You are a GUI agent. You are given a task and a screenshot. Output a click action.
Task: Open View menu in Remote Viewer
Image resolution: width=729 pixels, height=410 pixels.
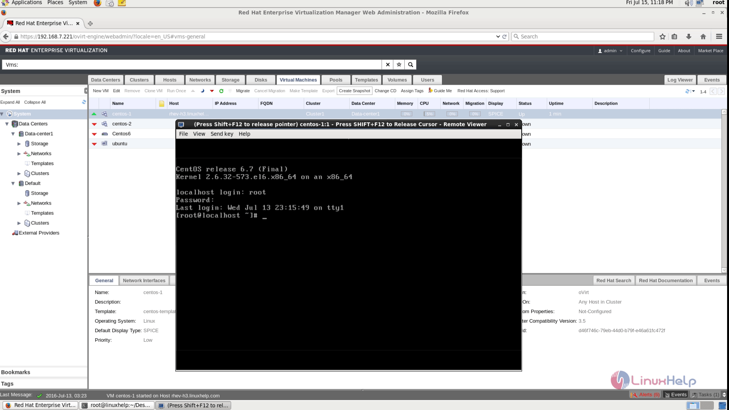tap(199, 134)
